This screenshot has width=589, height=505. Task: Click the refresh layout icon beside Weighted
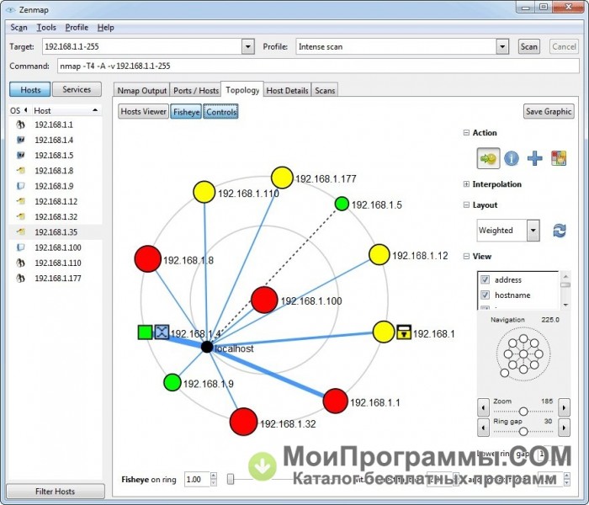click(x=560, y=231)
